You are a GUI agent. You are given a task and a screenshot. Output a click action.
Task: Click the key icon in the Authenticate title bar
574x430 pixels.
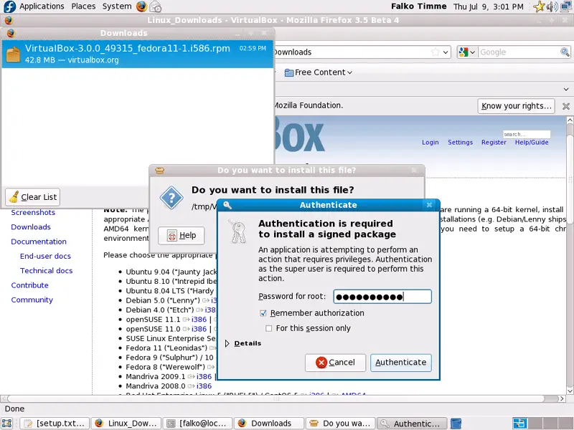(x=227, y=205)
